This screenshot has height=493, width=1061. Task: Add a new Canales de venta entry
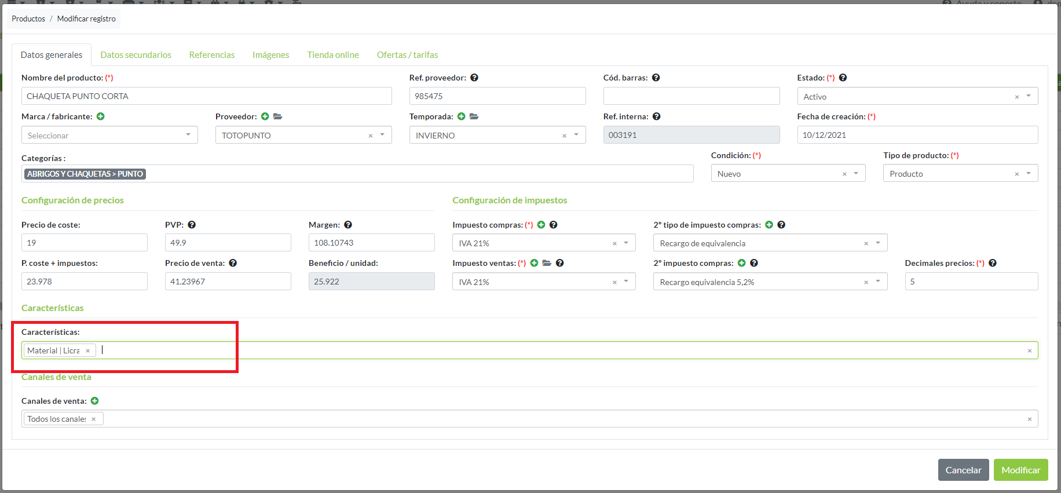95,401
